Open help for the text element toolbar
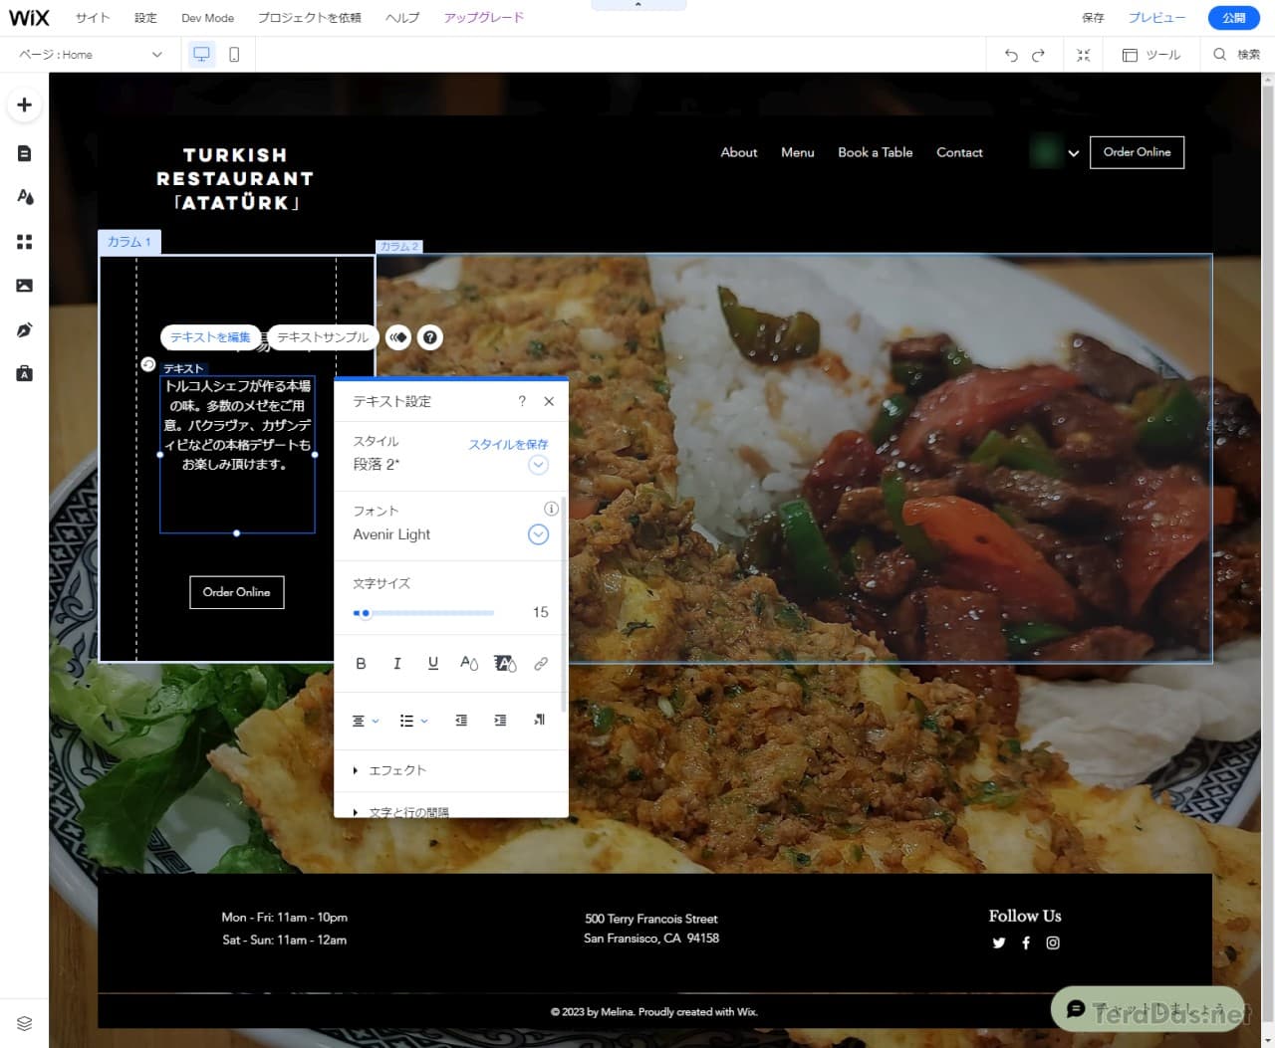 pyautogui.click(x=429, y=337)
